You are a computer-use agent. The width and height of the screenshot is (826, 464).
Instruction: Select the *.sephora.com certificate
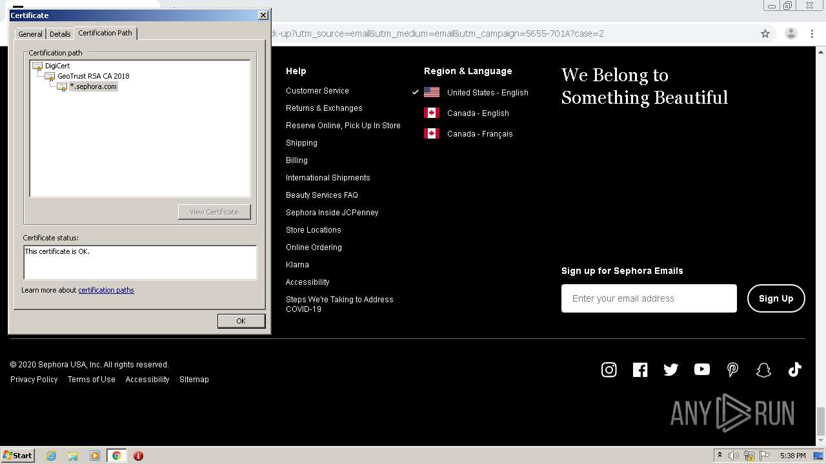pos(93,86)
